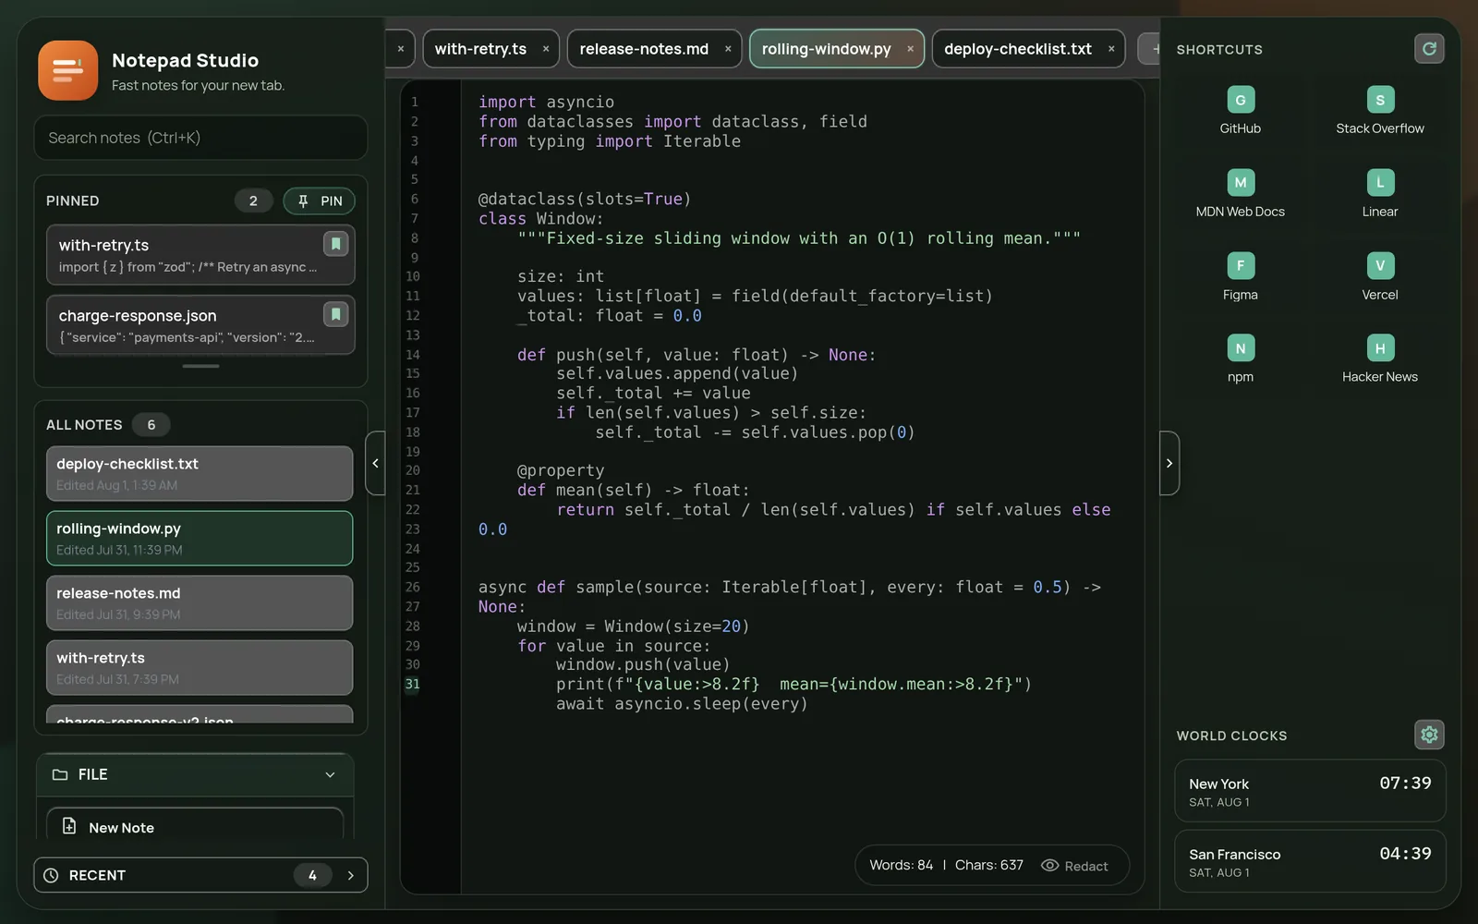The width and height of the screenshot is (1478, 924).
Task: Click line number 31 in the gutter
Action: 412,685
